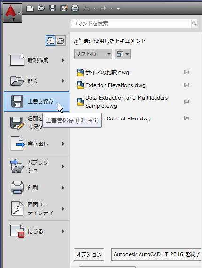
Task: Click the Save floppy icon in Quick Access toolbar
Action: [53, 8]
